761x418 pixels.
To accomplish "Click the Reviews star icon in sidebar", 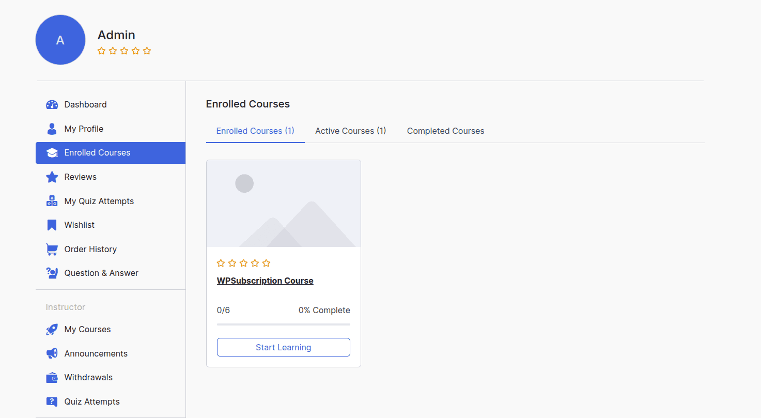I will pos(52,177).
